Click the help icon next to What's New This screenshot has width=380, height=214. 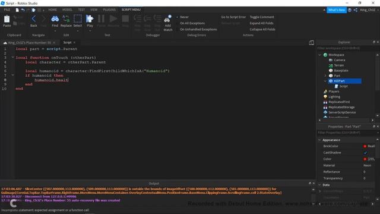tap(350, 10)
